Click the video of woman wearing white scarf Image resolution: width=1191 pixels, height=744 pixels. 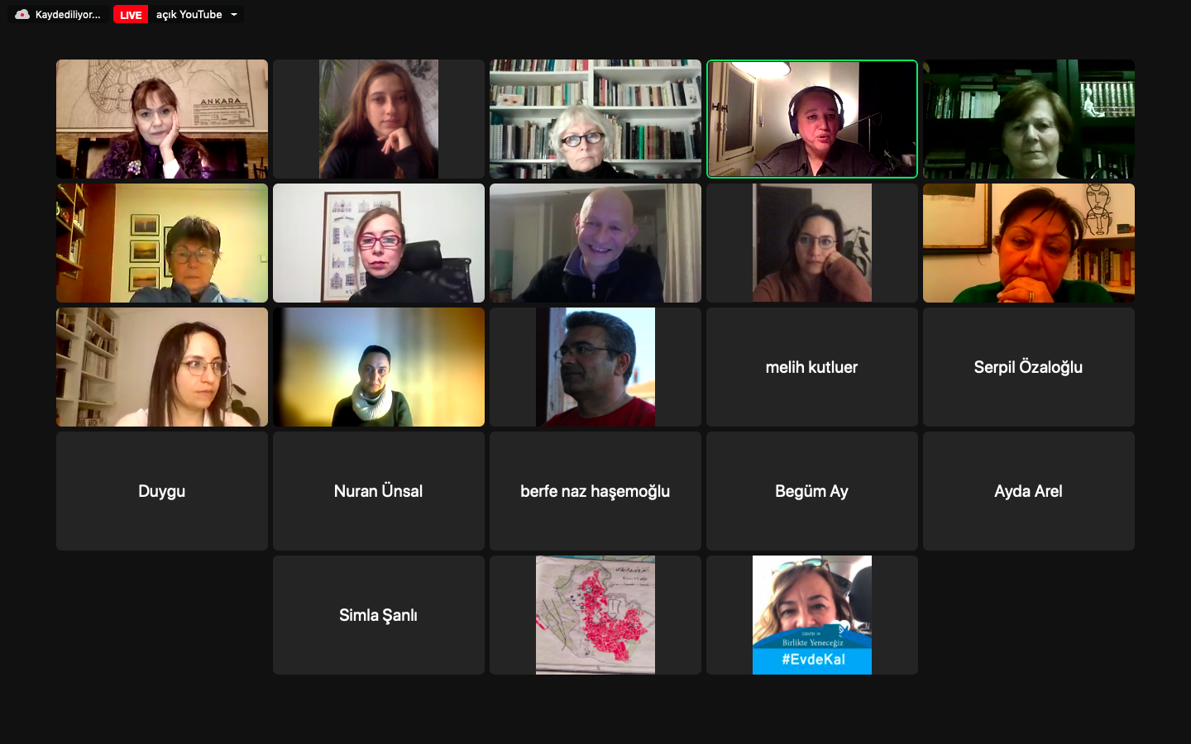pyautogui.click(x=379, y=367)
